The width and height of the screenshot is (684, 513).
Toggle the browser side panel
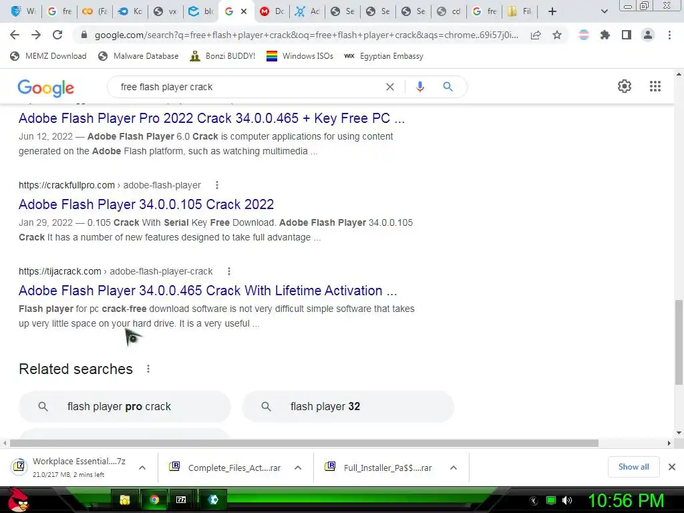pos(627,35)
